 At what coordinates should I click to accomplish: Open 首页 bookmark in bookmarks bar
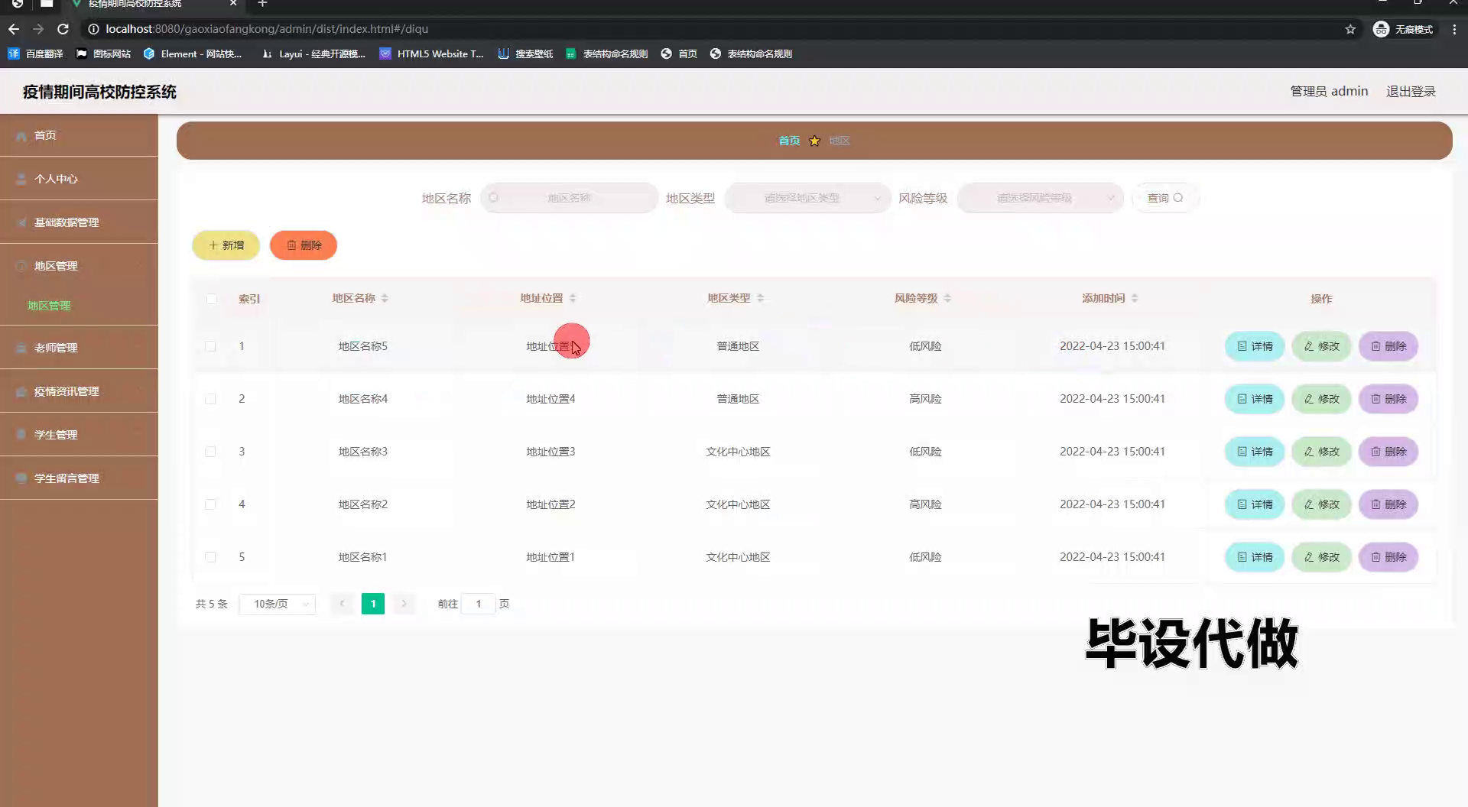pos(679,53)
